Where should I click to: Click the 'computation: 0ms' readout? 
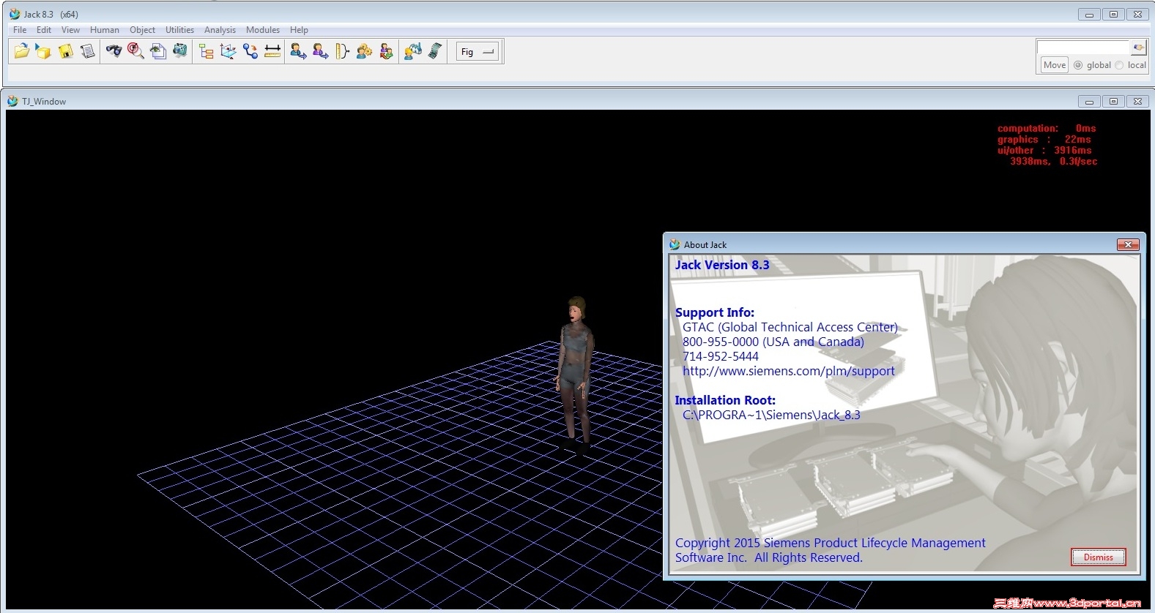(x=1047, y=128)
